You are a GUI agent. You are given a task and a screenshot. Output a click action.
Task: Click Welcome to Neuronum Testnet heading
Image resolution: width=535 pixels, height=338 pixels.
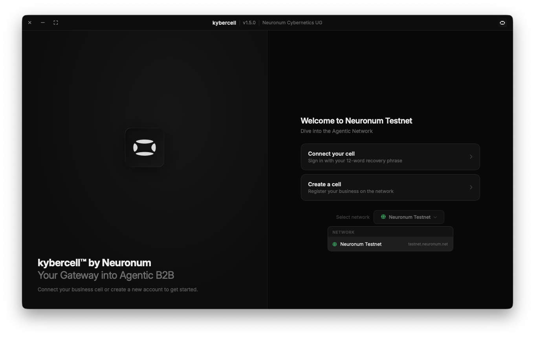356,121
